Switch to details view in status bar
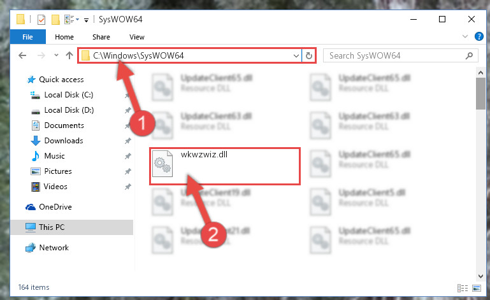 (x=463, y=288)
